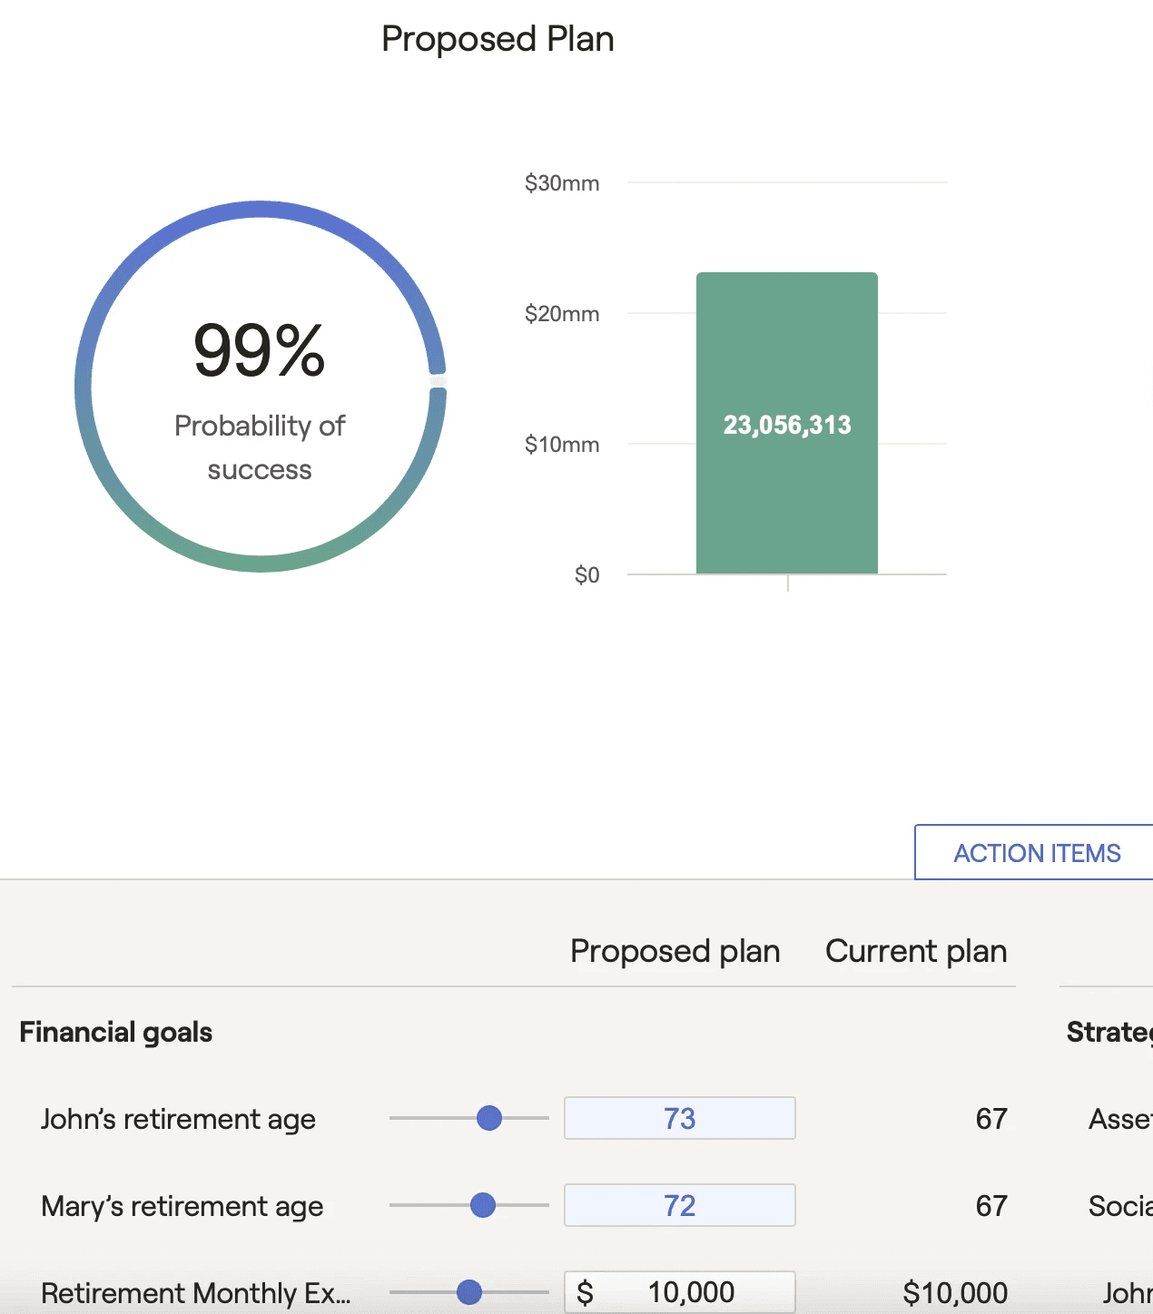Click the Proposed Plan page heading
Screen dimensions: 1153x1314
(x=498, y=39)
